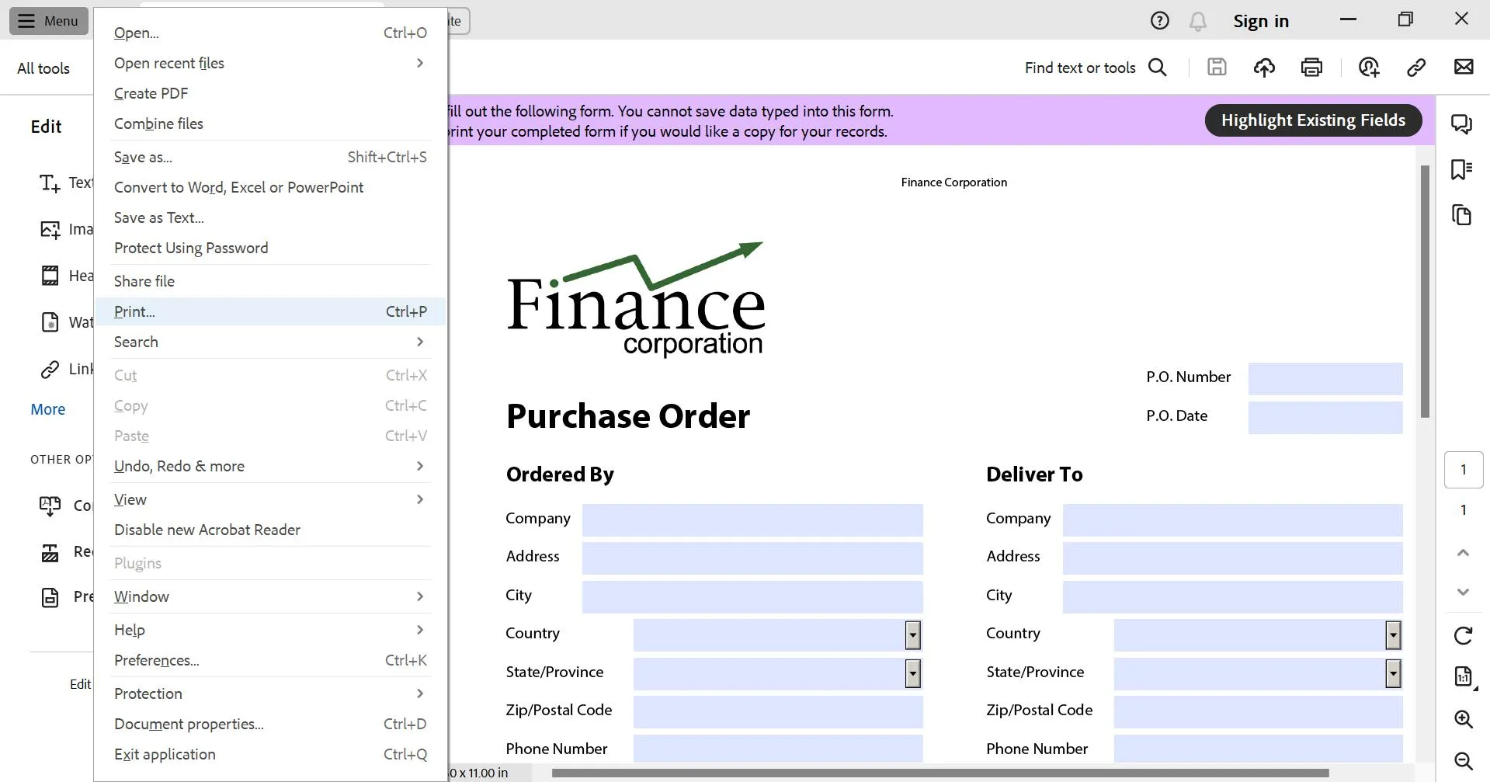Send document by email using envelope icon
The width and height of the screenshot is (1490, 782).
(1464, 68)
